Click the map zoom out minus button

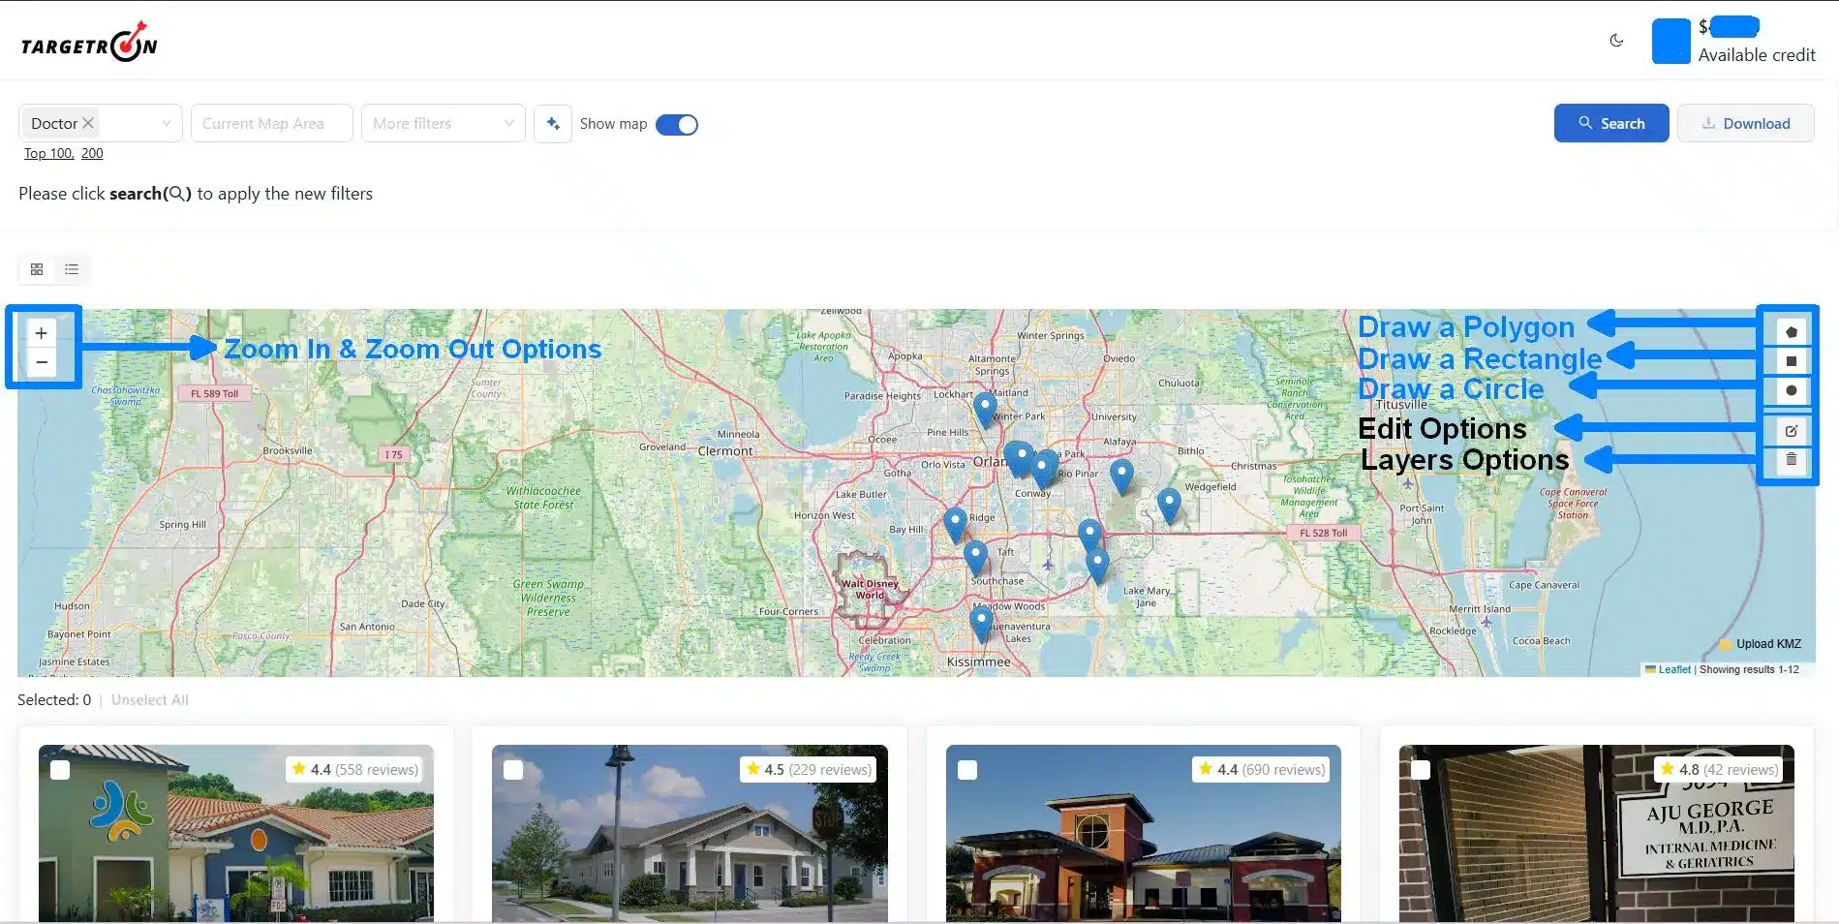[42, 362]
